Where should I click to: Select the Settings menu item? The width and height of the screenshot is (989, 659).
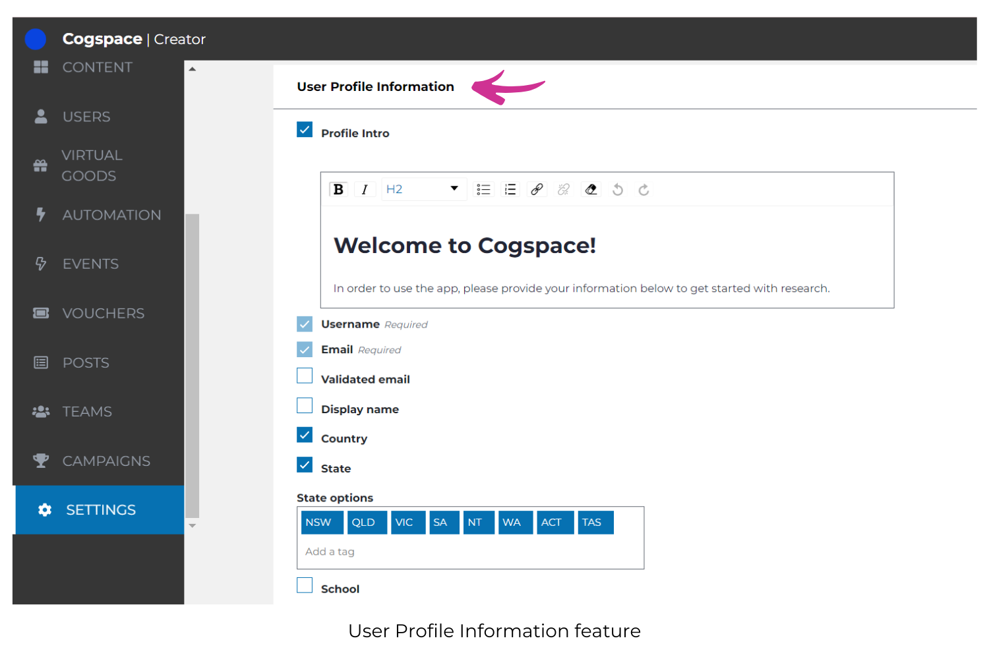[x=100, y=509]
